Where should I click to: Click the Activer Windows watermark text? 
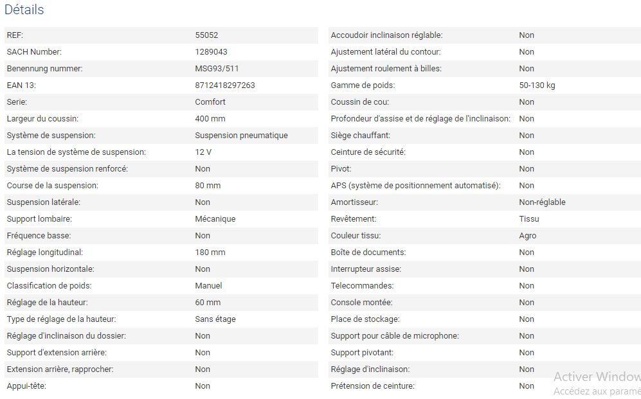[596, 377]
